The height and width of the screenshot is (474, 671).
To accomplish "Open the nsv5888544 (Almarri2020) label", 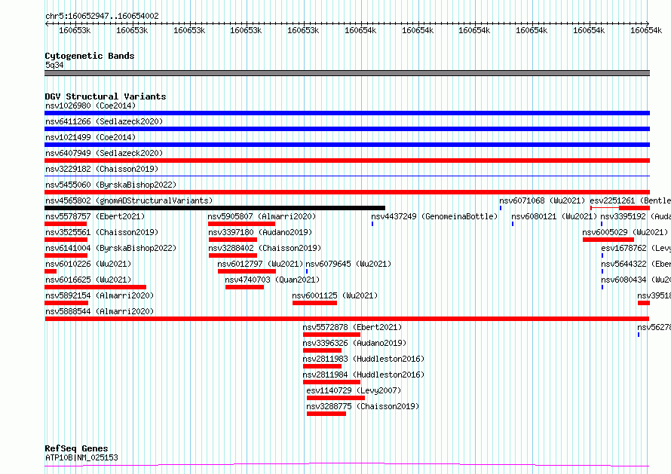I will tap(100, 311).
